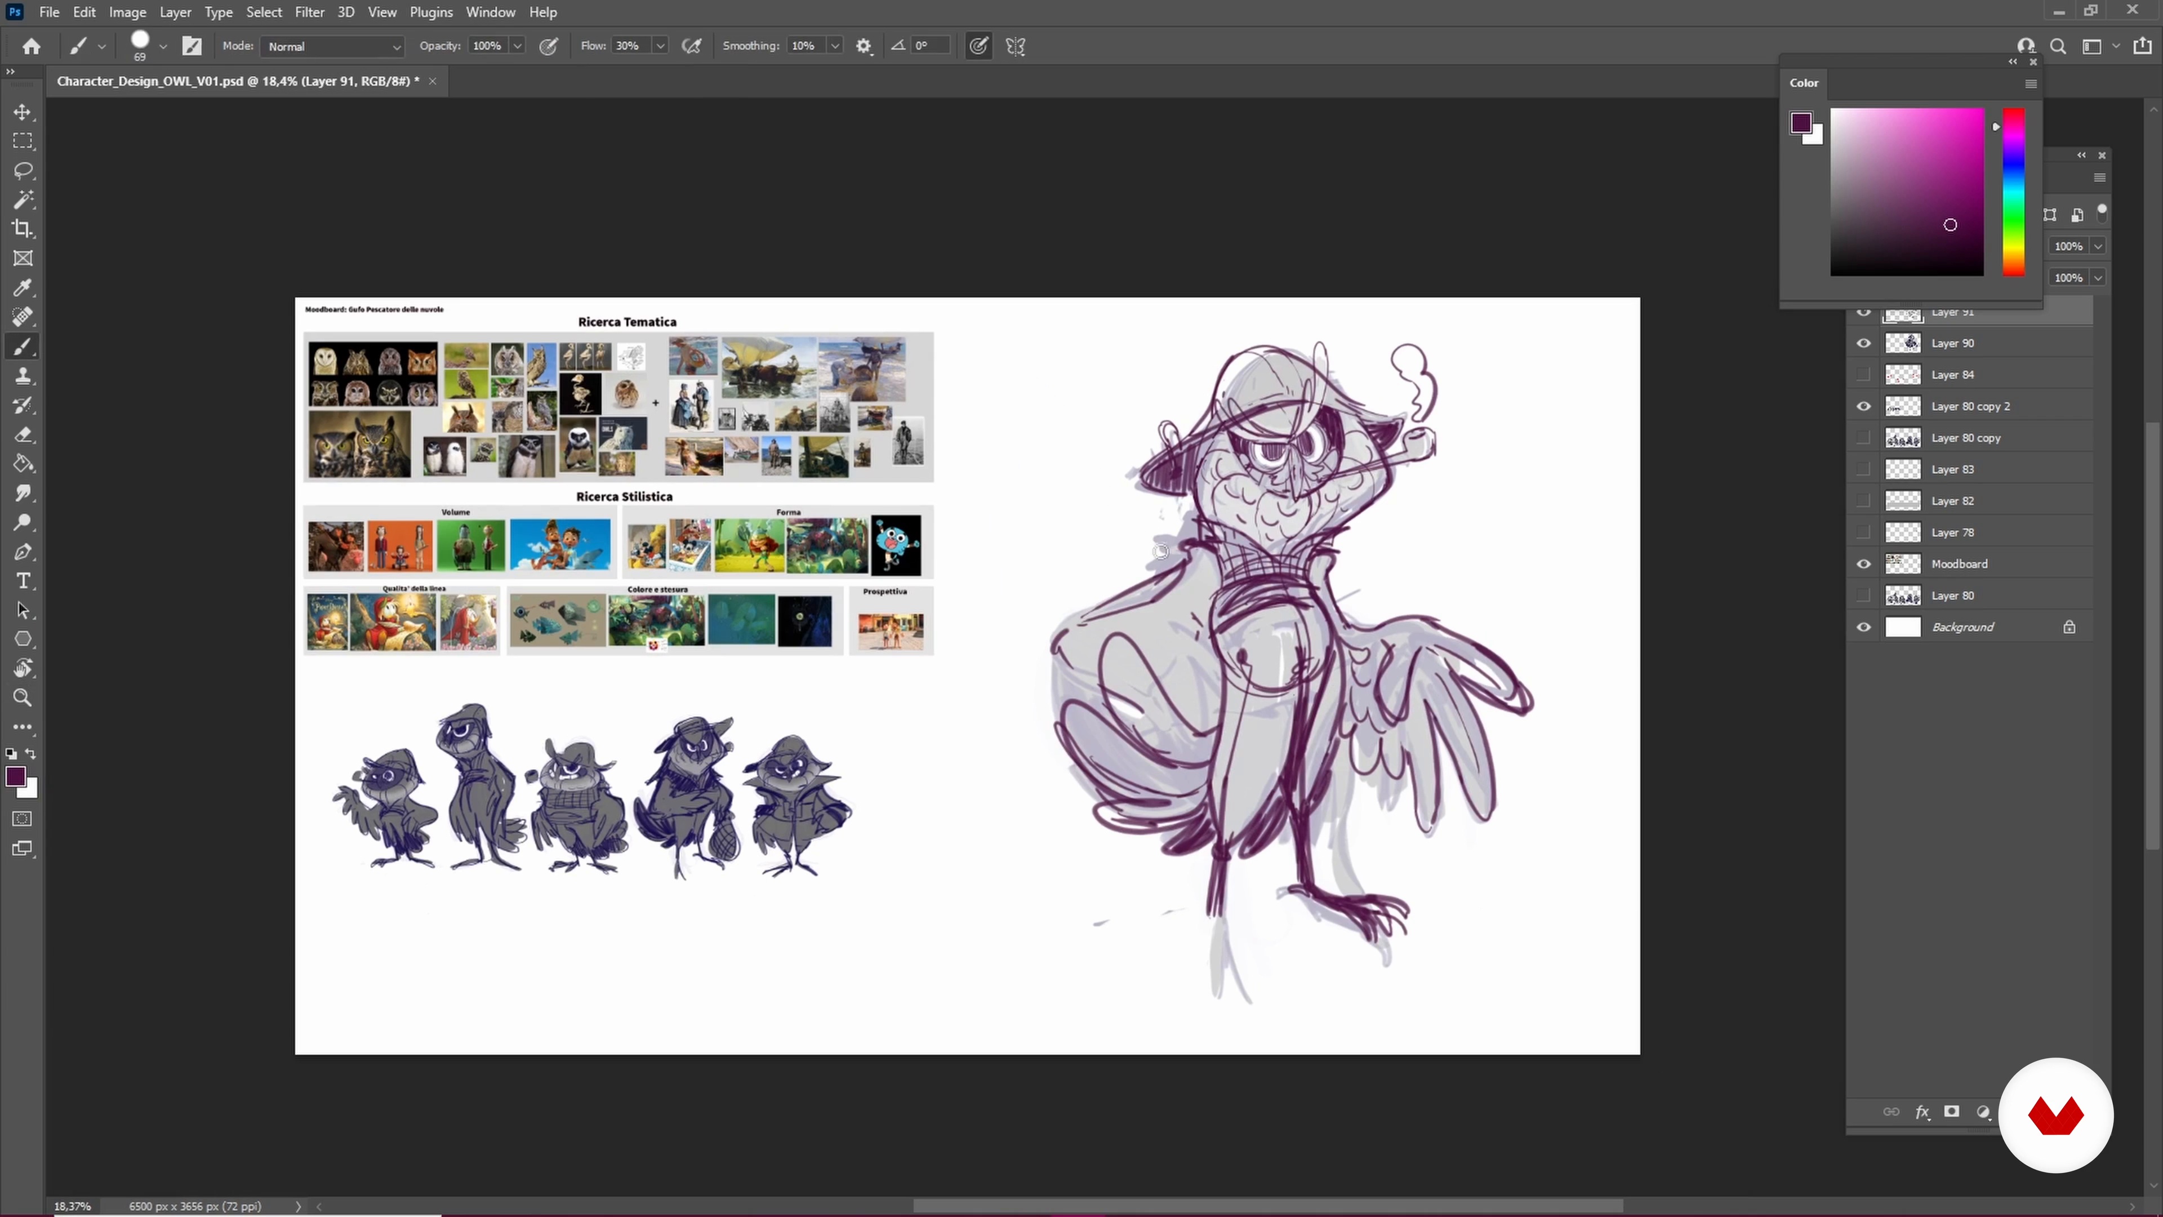Open the Edit Toolbar ellipsis
This screenshot has height=1217, width=2163.
pyautogui.click(x=23, y=727)
